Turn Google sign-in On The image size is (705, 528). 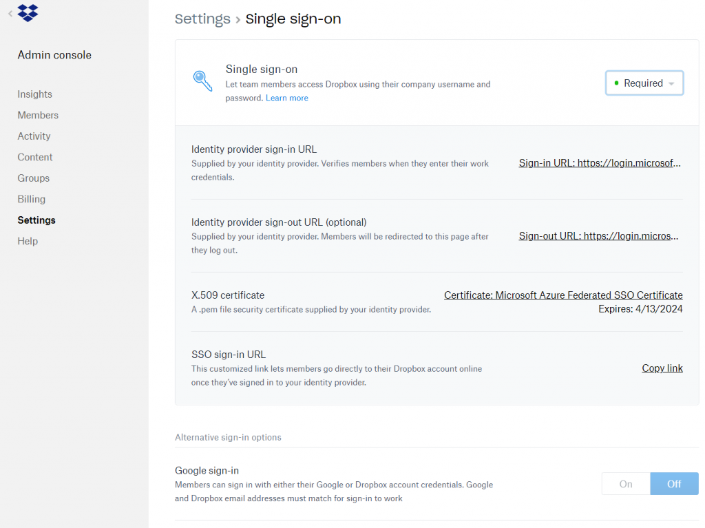(x=625, y=484)
